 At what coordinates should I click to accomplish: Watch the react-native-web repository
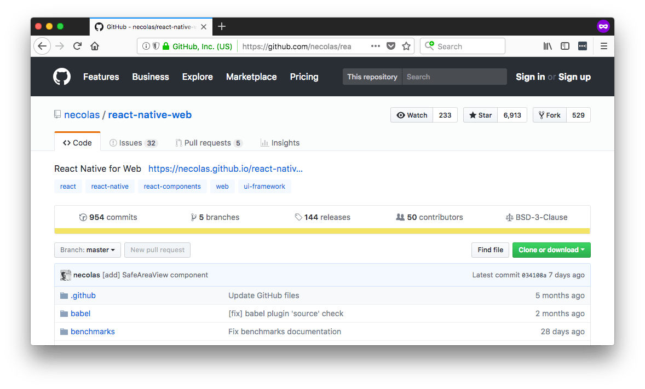click(412, 115)
